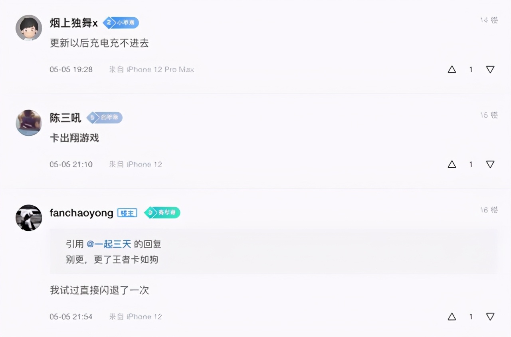Downvote 陈三吼's comment 卡出翔游戏

click(490, 165)
